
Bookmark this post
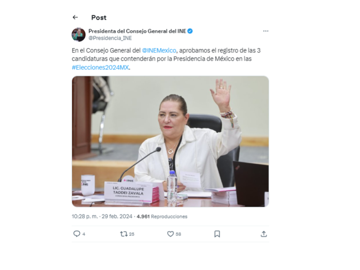(217, 234)
